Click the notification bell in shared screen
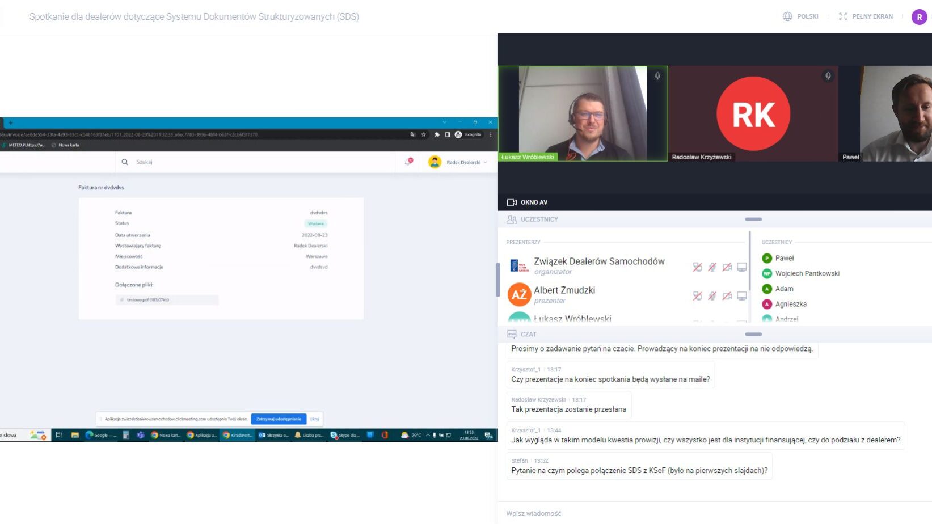This screenshot has width=932, height=524. (408, 162)
